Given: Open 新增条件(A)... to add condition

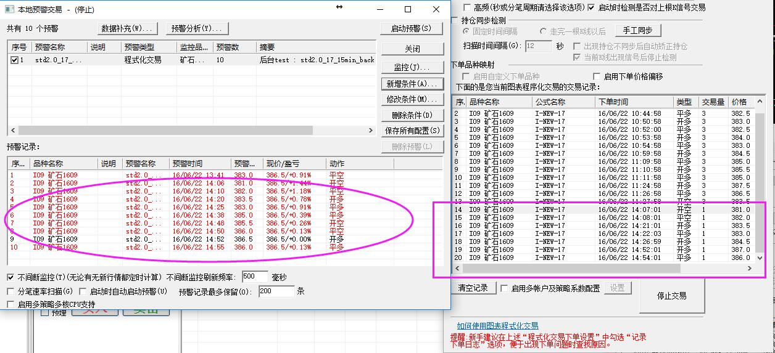Looking at the screenshot, I should [412, 84].
